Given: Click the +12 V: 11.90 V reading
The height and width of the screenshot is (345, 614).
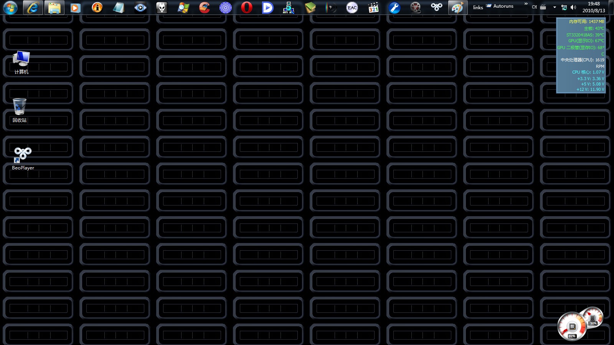Looking at the screenshot, I should point(590,89).
